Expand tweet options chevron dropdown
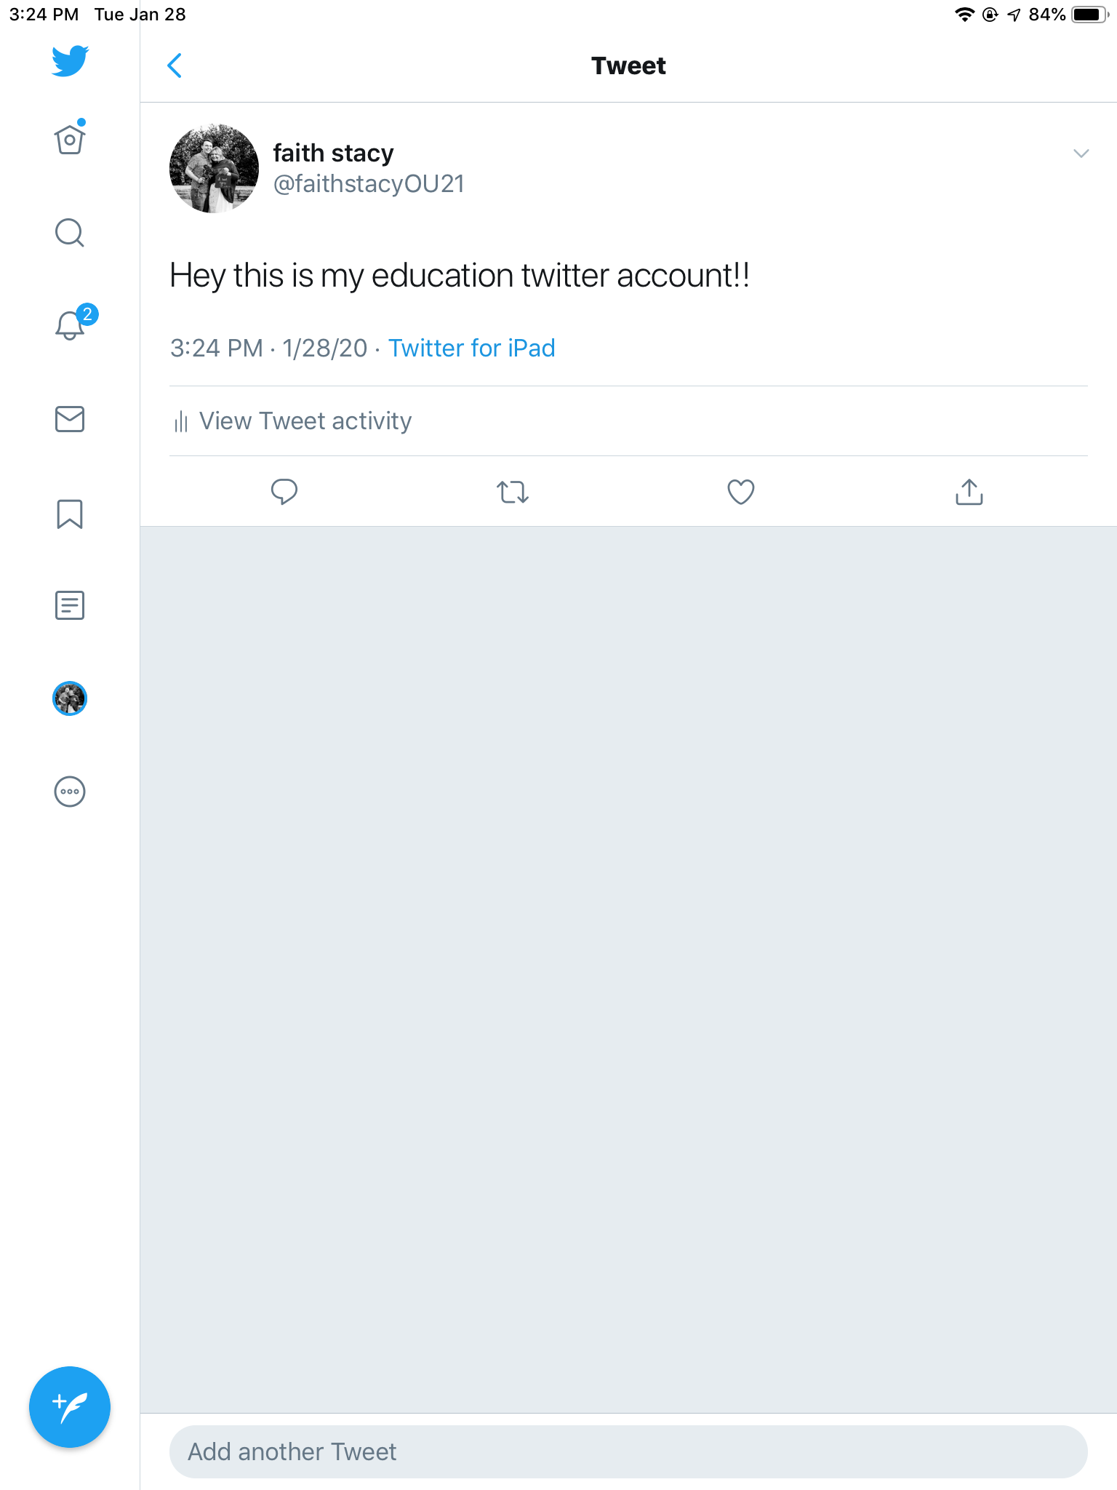Viewport: 1117px width, 1490px height. tap(1081, 154)
